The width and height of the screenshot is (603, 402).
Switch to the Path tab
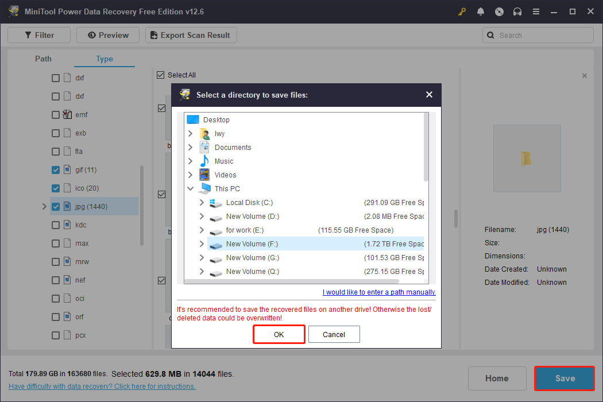point(43,59)
